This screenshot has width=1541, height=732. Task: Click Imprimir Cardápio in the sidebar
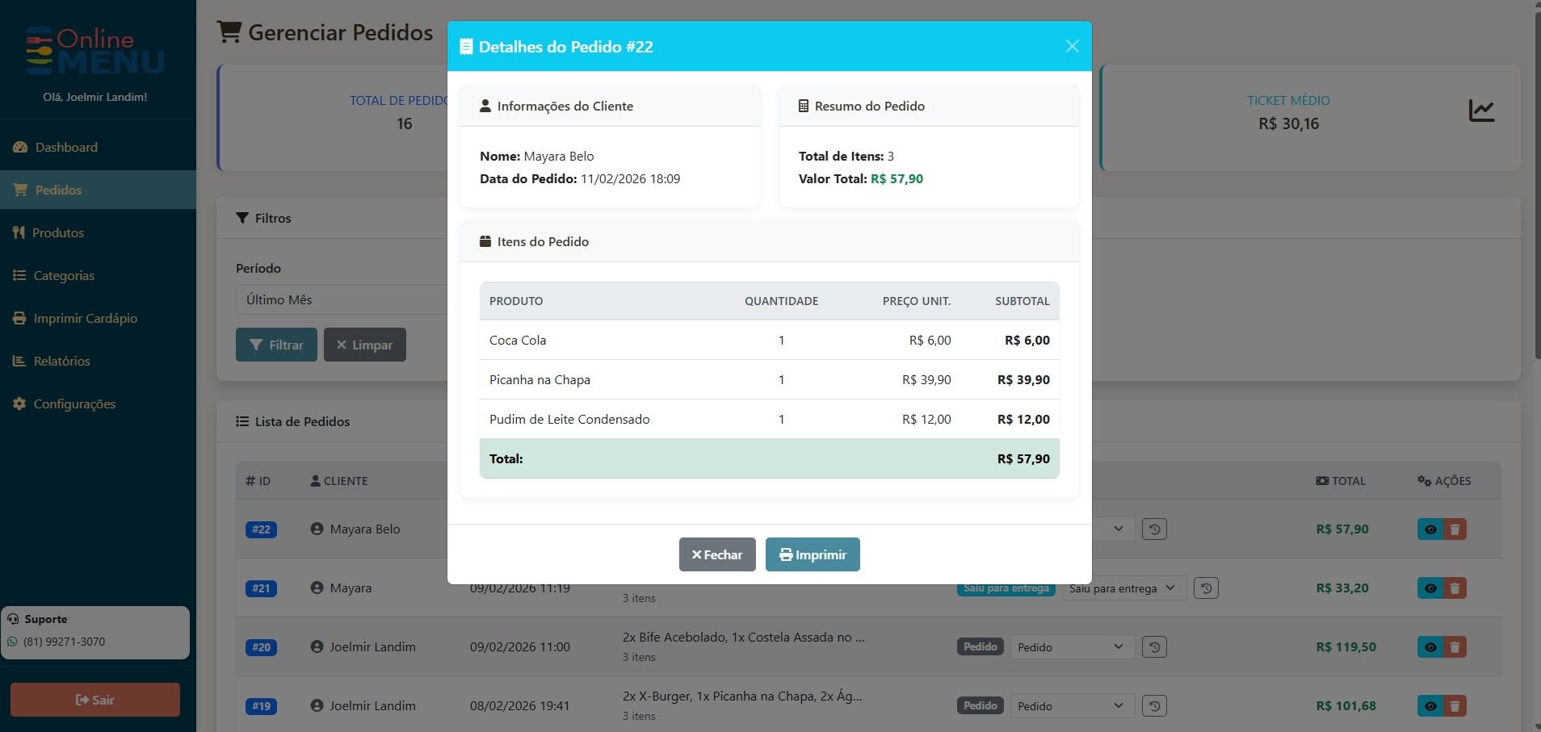(x=84, y=318)
